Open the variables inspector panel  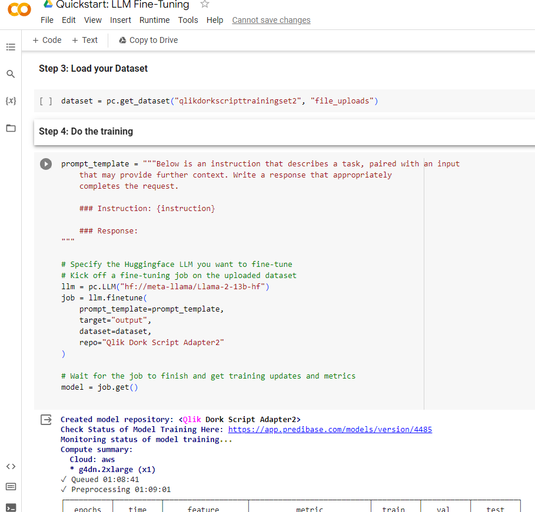click(x=11, y=101)
